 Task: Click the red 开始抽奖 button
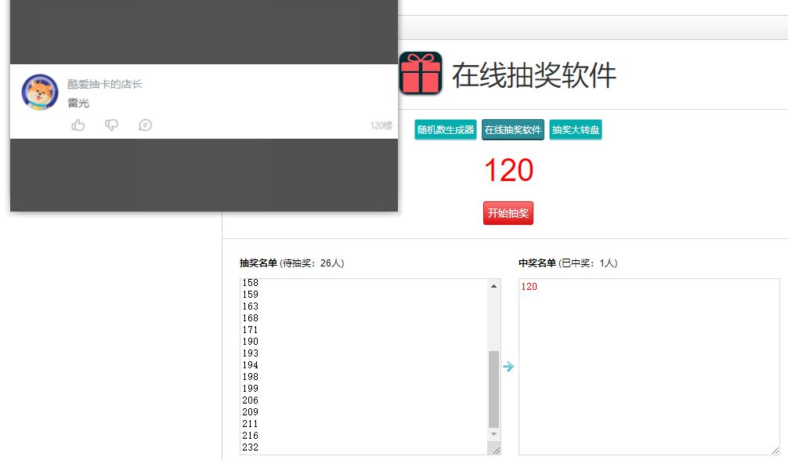(508, 213)
